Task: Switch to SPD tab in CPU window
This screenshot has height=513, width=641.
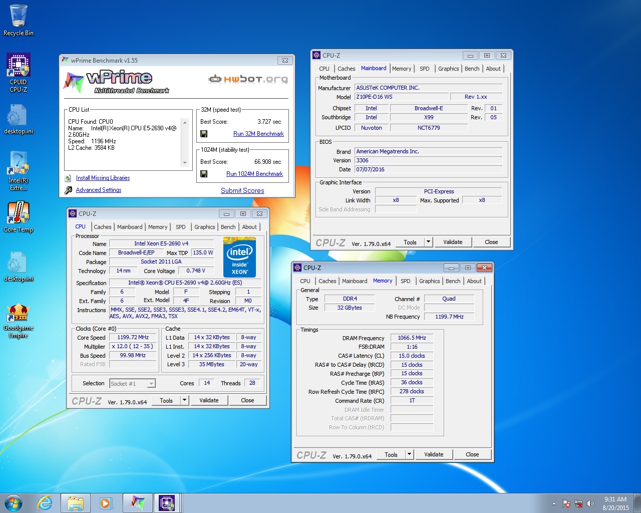Action: (181, 227)
